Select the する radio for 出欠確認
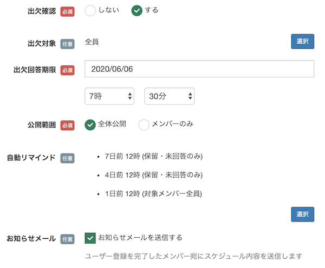This screenshot has width=325, height=268. tap(137, 10)
